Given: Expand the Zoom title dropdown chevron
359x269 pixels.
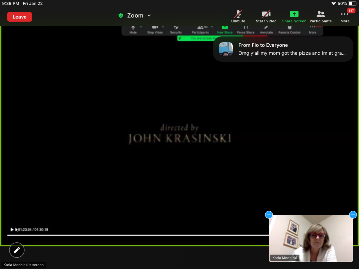Looking at the screenshot, I should click(149, 16).
